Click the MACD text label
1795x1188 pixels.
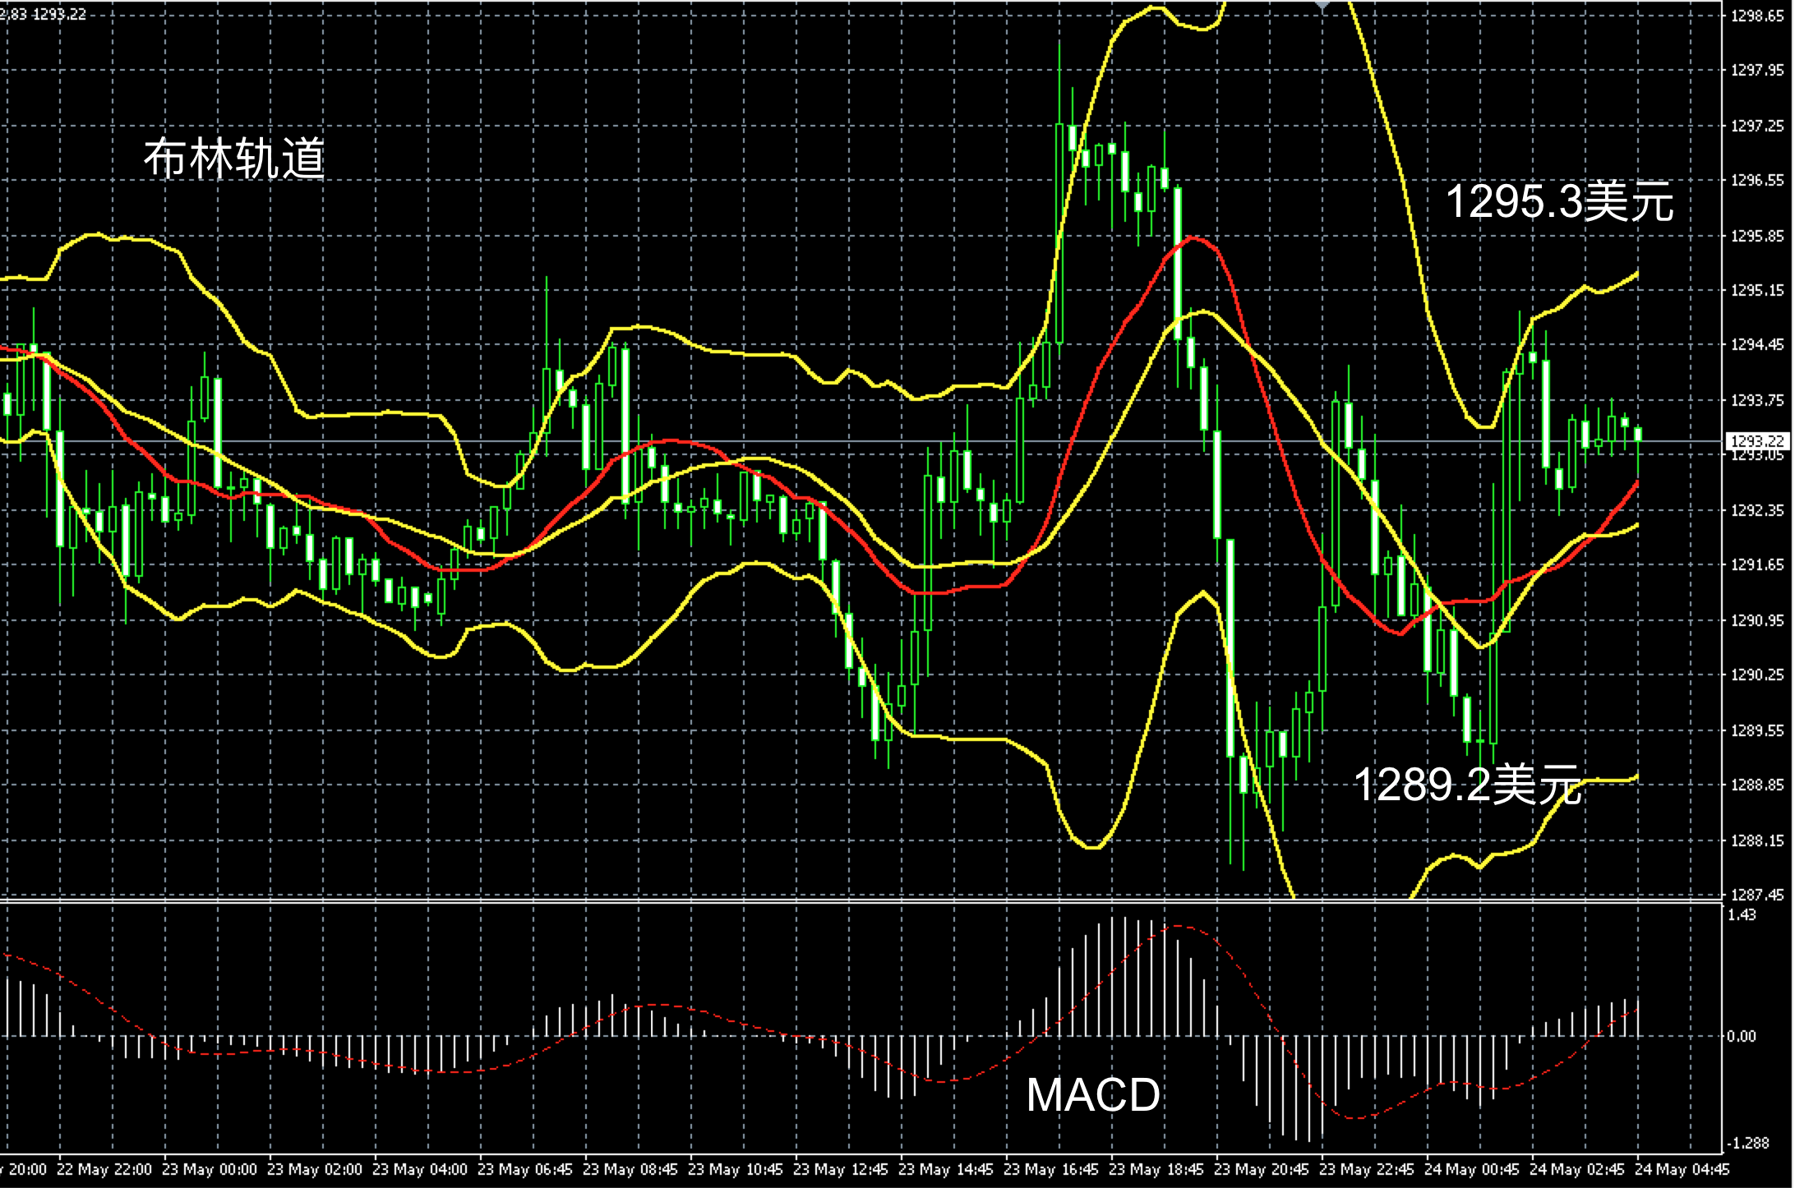[x=1092, y=1094]
